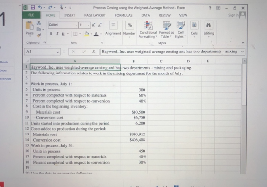
Task: Open the FILE tab
Action: 31,15
